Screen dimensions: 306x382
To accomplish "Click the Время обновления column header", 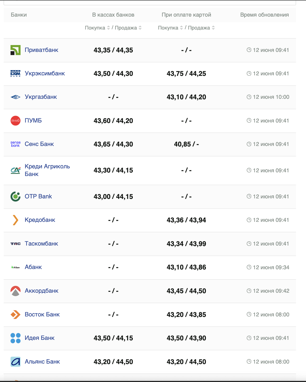I will [264, 15].
